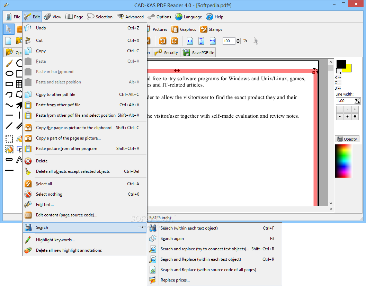Open the Stamps toolbar
The width and height of the screenshot is (366, 286).
pyautogui.click(x=211, y=29)
